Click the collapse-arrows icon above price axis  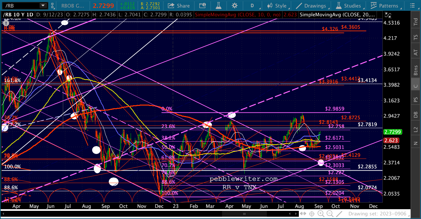click(388, 14)
